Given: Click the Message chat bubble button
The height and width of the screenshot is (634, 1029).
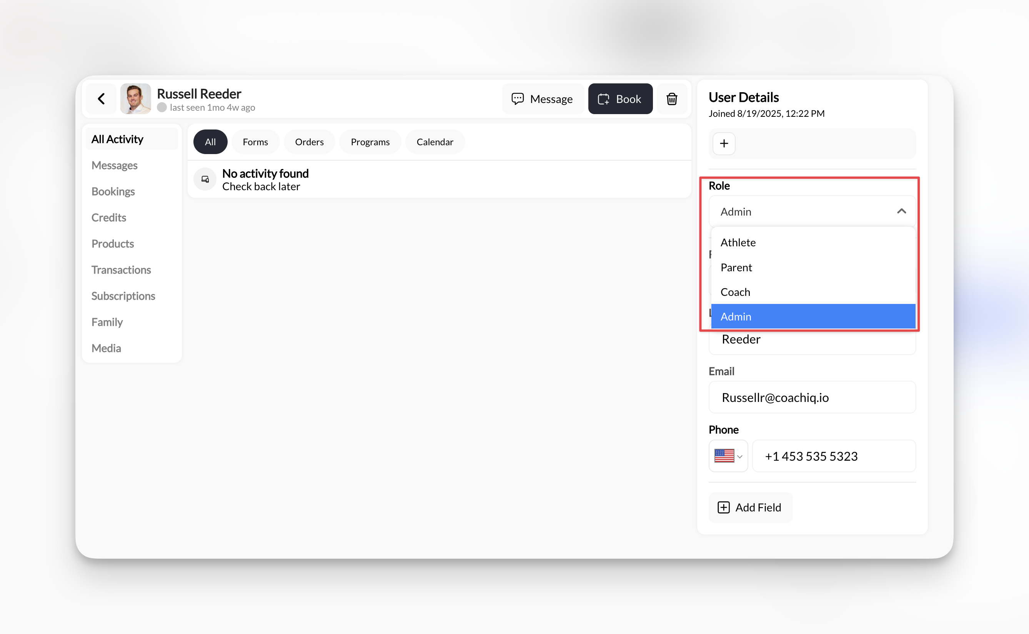Looking at the screenshot, I should click(x=543, y=99).
